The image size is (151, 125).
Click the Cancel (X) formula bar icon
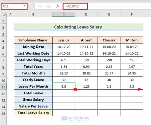click(x=40, y=6)
